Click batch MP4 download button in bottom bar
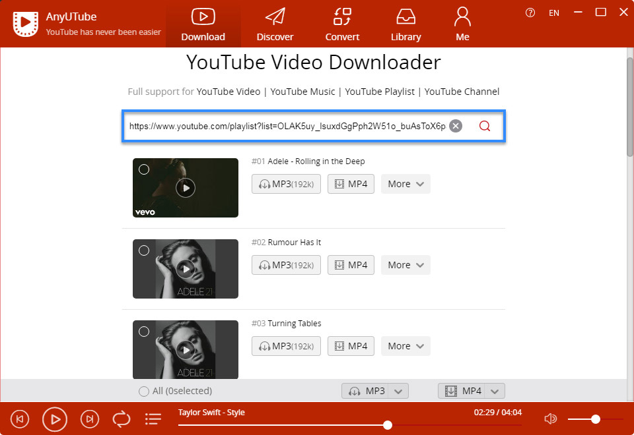 (462, 391)
